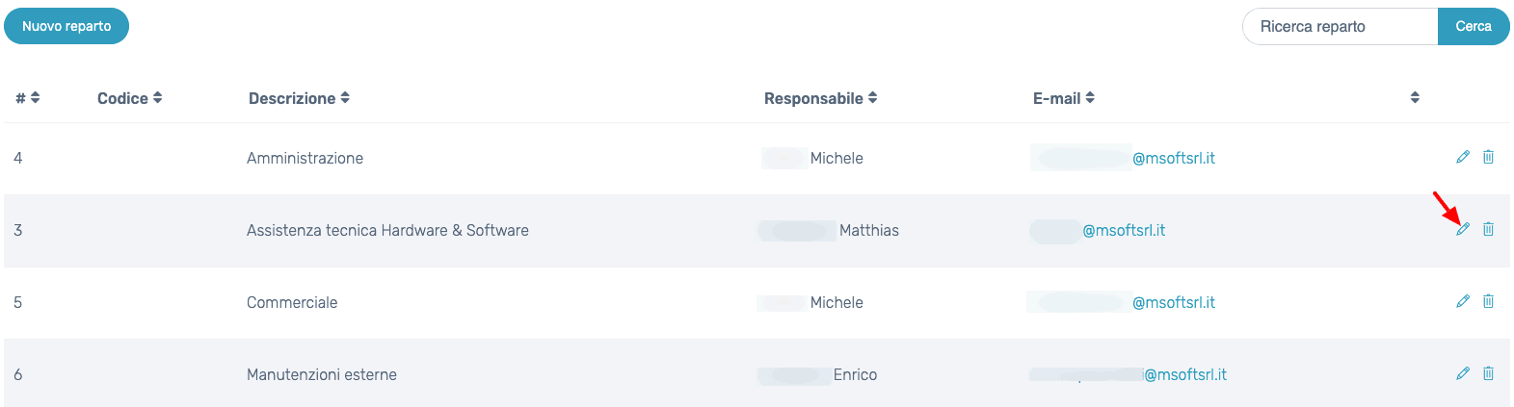Sort rows by Codice column
Image resolution: width=1514 pixels, height=407 pixels.
click(129, 98)
